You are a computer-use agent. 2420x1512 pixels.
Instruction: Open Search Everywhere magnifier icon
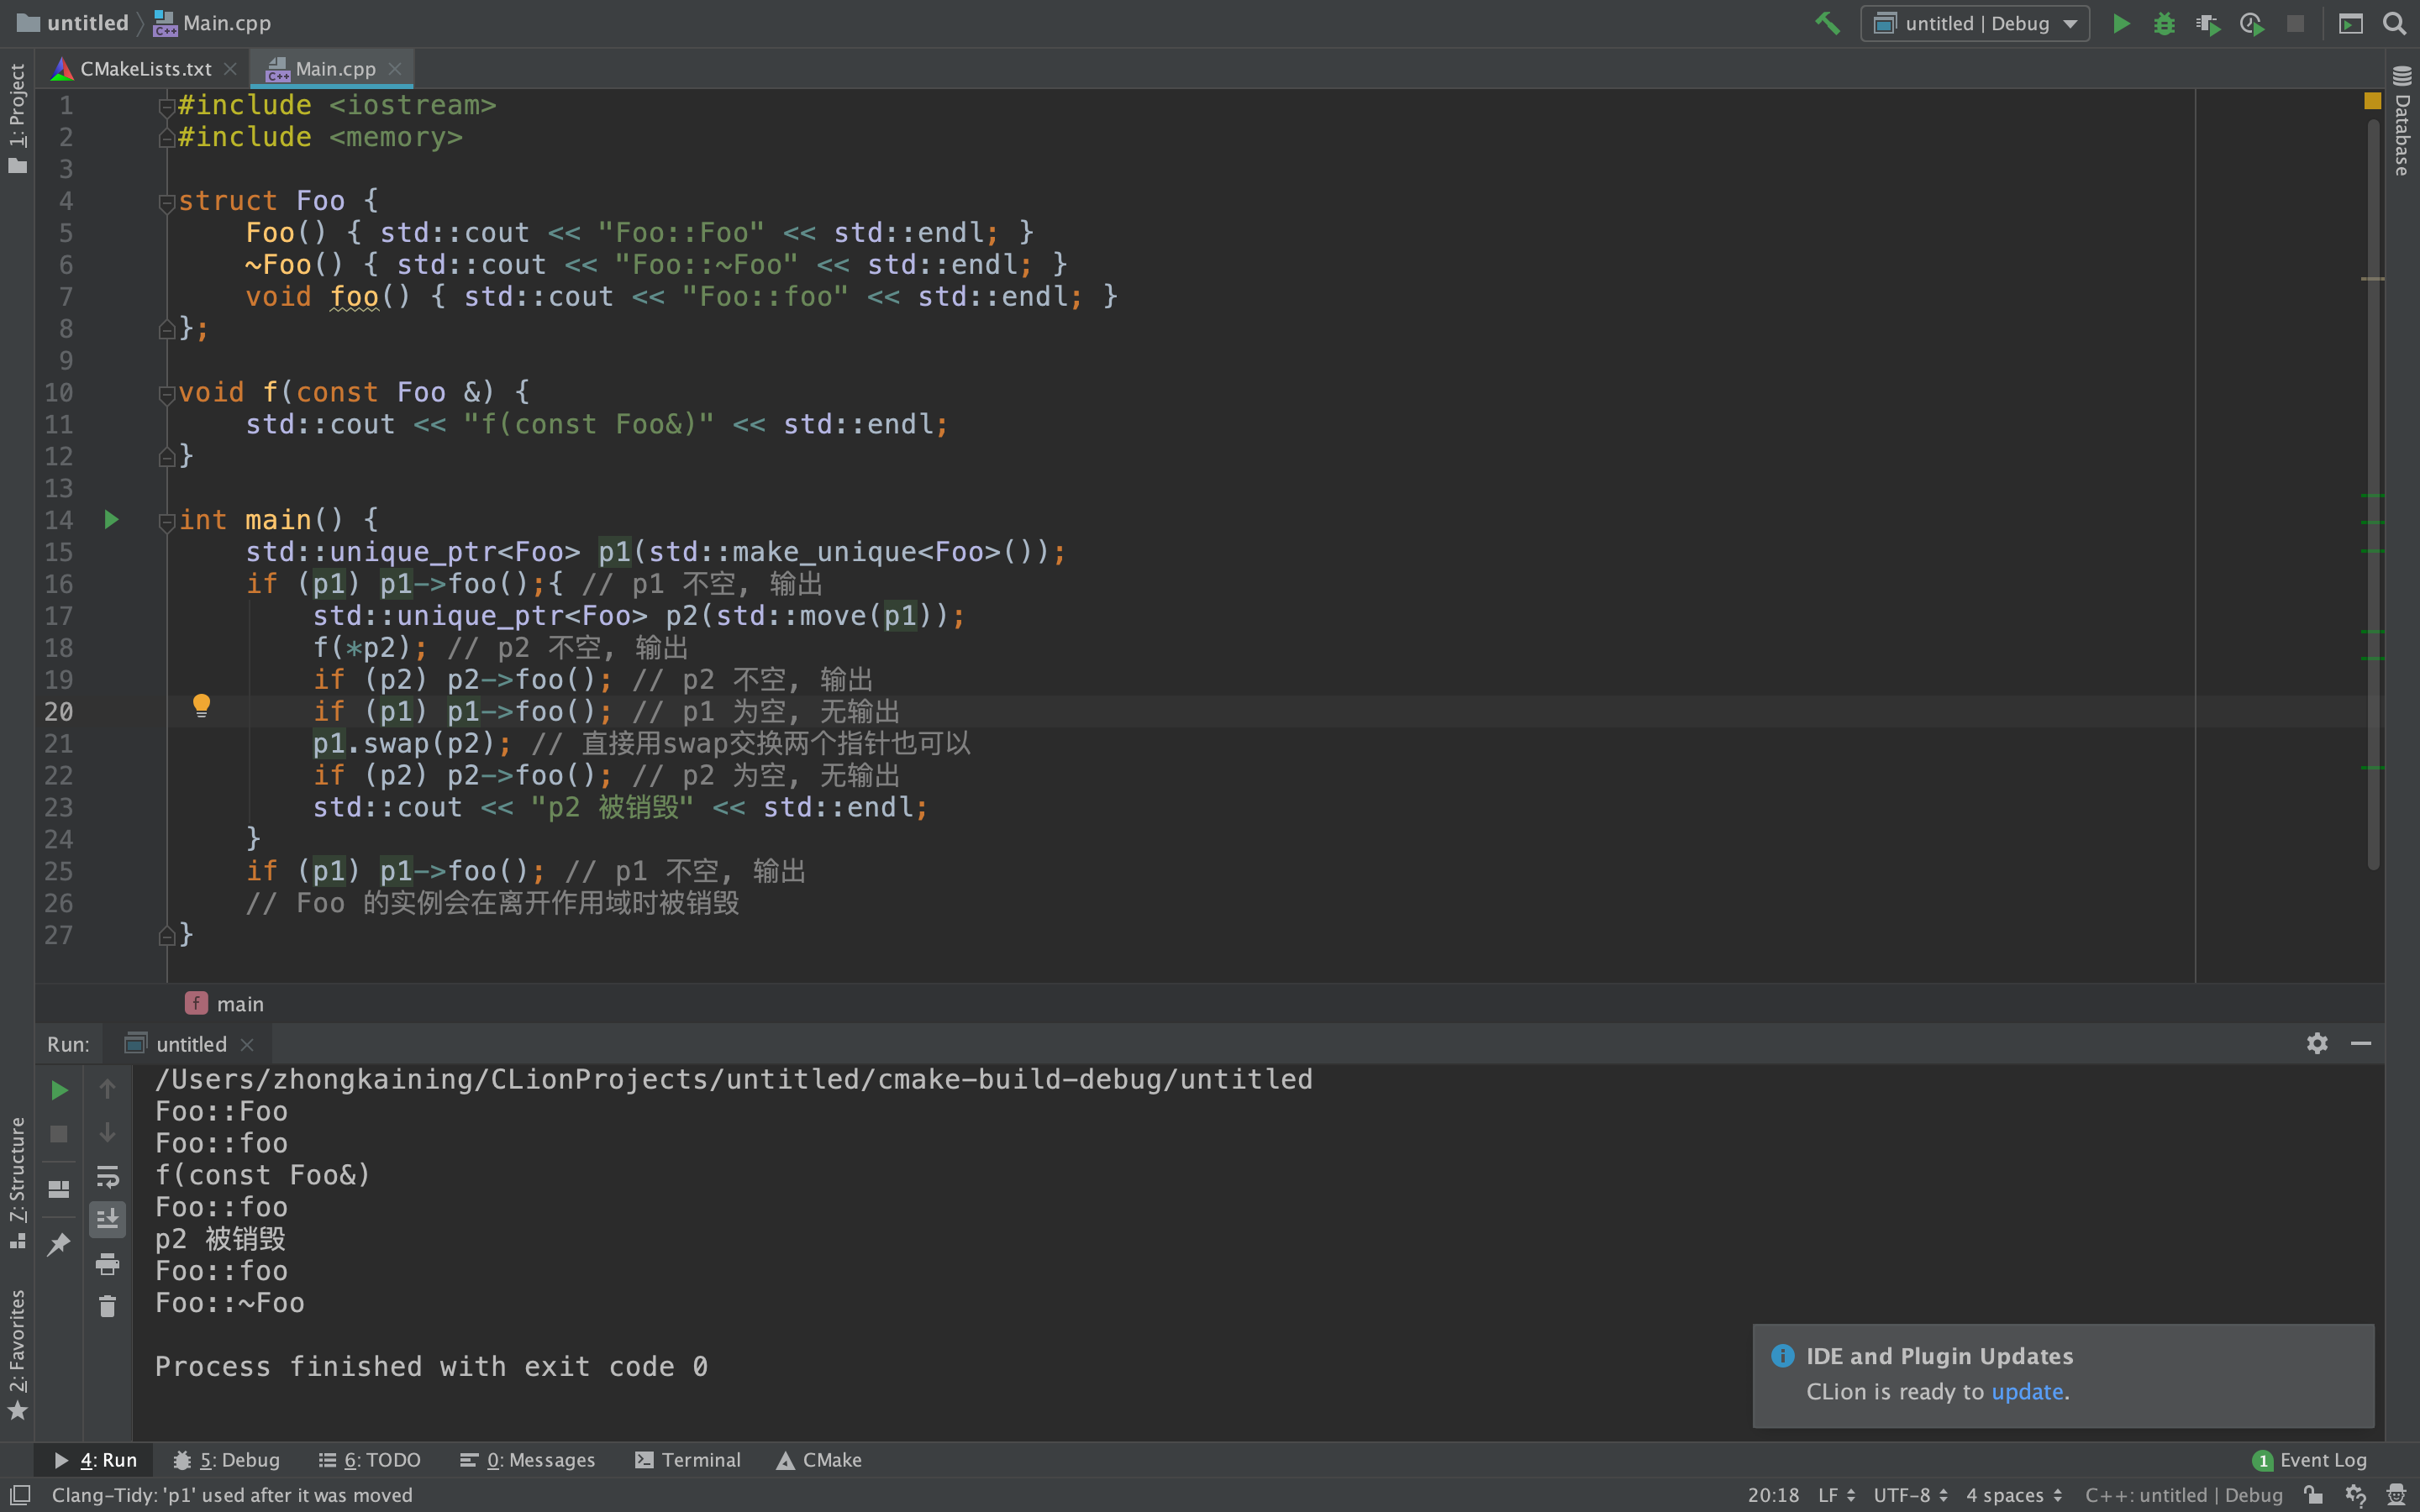(2394, 23)
